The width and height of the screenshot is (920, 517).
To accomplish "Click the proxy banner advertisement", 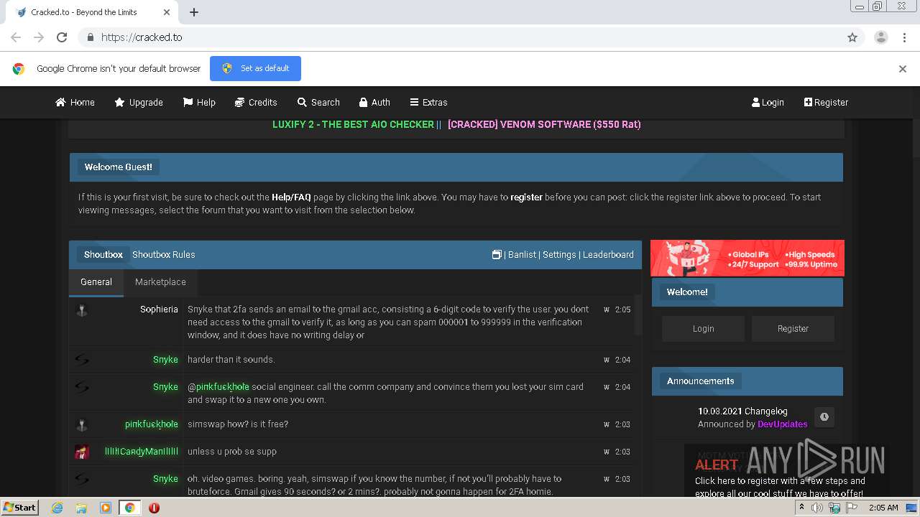I will pyautogui.click(x=747, y=258).
